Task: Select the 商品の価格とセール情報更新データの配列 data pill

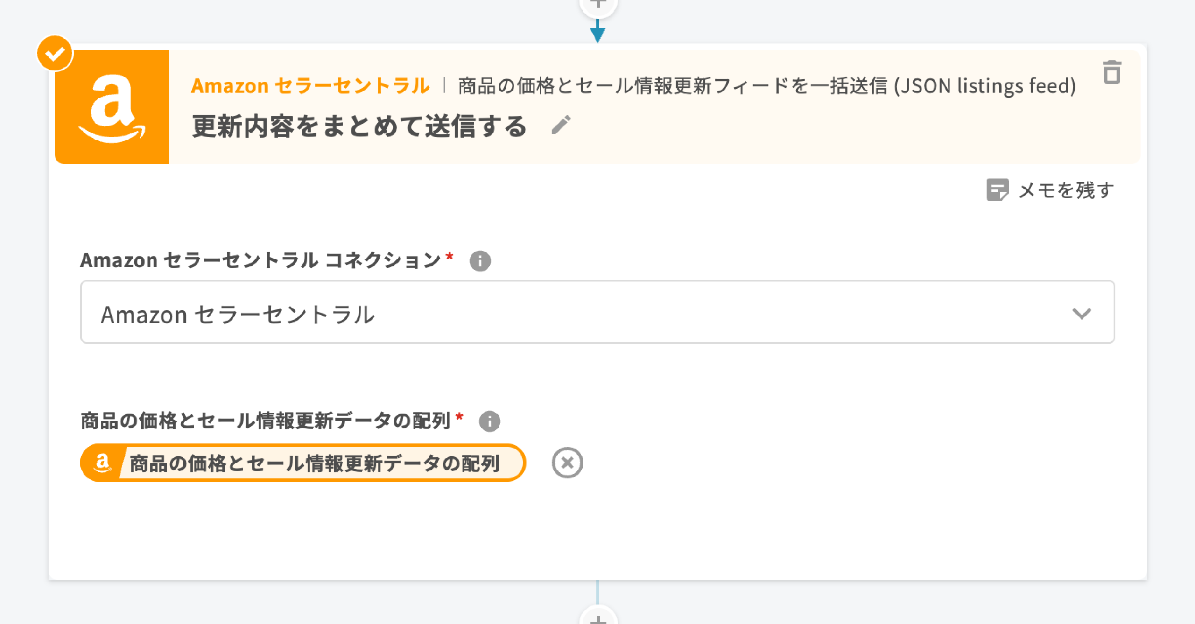Action: click(314, 463)
